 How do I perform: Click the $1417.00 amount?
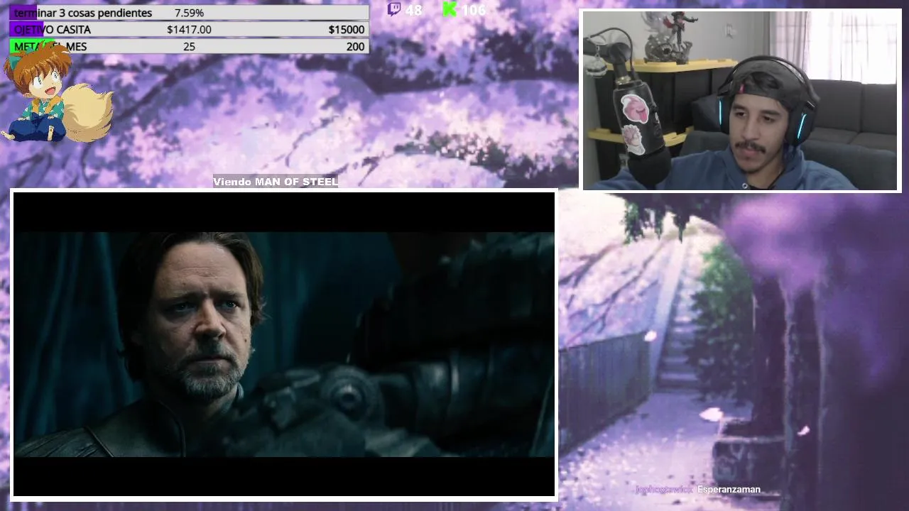click(189, 29)
